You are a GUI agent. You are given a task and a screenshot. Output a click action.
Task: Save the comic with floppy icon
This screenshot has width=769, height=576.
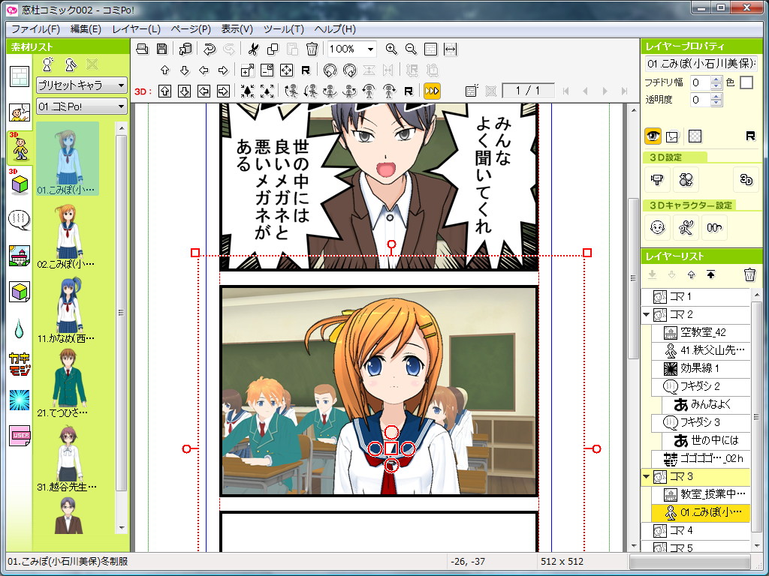coord(162,49)
